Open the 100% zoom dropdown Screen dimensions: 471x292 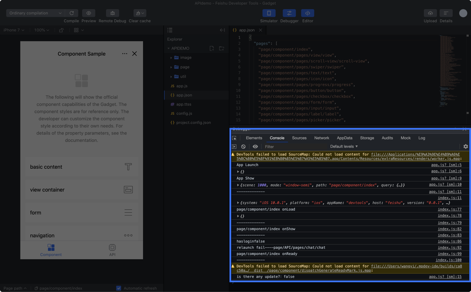point(42,30)
